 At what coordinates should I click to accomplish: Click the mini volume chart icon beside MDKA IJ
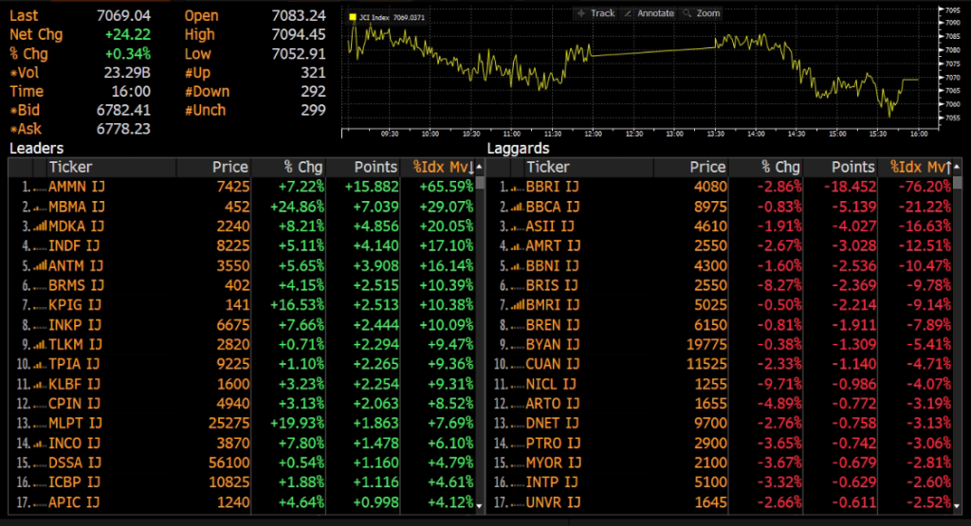pyautogui.click(x=40, y=227)
